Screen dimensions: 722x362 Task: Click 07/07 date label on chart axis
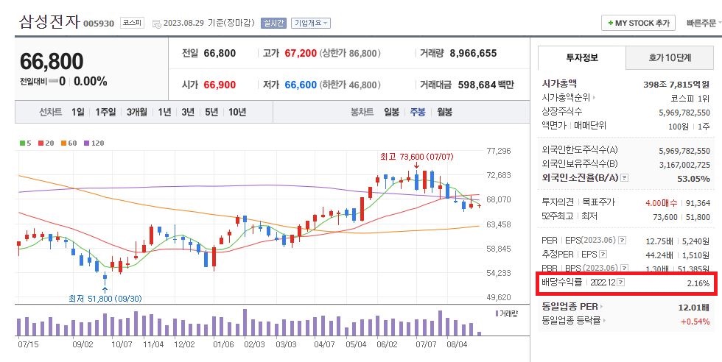(426, 344)
